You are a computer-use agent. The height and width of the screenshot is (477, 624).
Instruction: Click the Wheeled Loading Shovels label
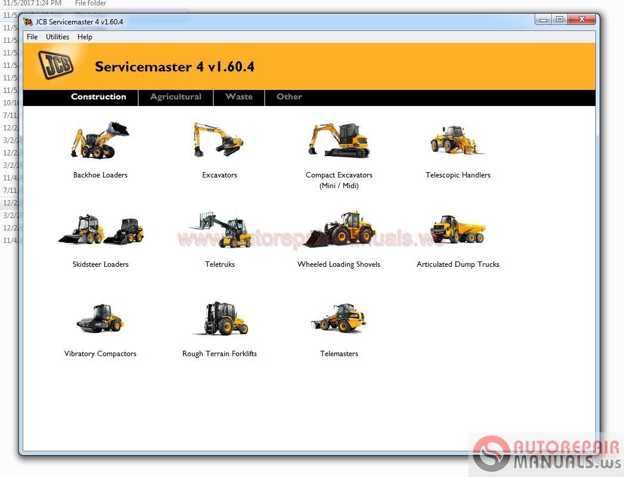339,264
